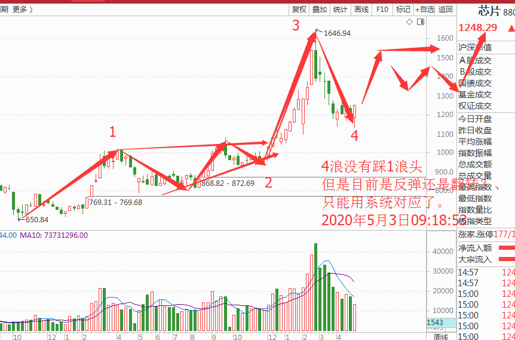Viewport: 515px width, 340px height.
Task: Click the 1543 volume value box
Action: tap(442, 323)
